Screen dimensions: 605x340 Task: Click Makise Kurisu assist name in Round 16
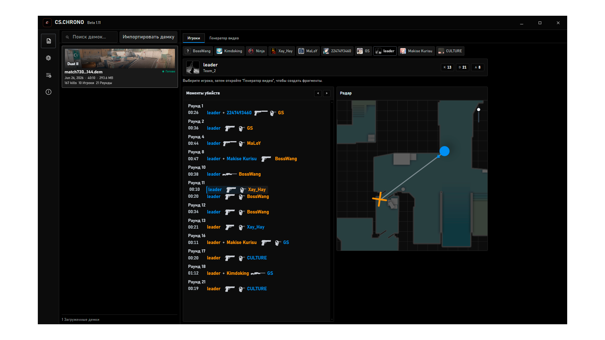pos(242,242)
